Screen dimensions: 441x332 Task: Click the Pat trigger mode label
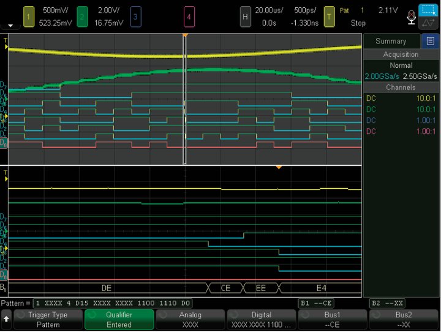(344, 10)
